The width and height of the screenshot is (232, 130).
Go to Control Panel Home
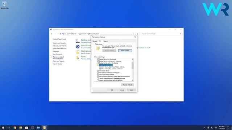pos(59,39)
